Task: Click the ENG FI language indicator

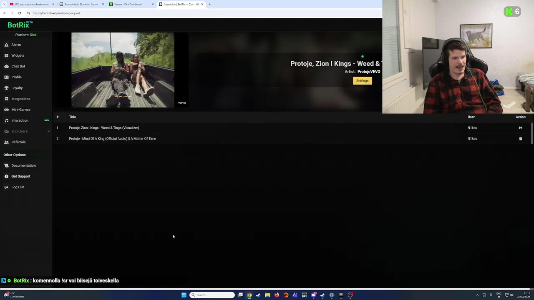Action: (499, 295)
